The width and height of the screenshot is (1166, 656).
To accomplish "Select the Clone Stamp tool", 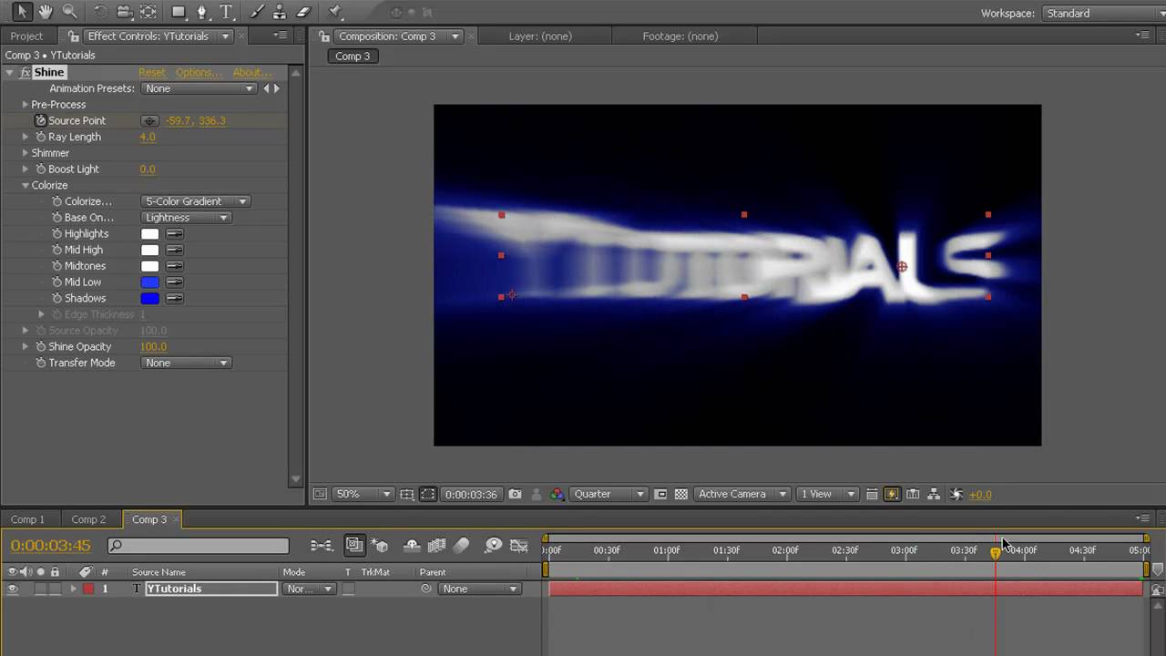I will 281,12.
